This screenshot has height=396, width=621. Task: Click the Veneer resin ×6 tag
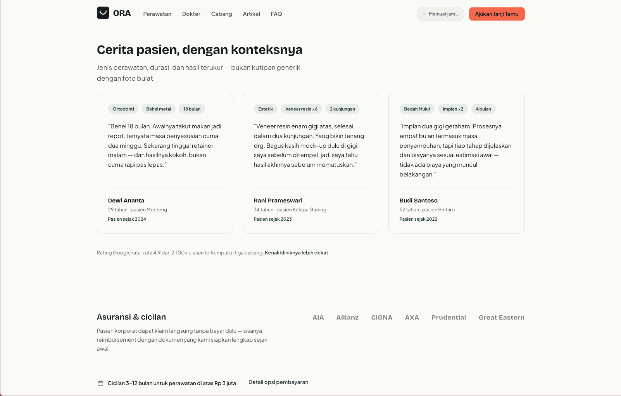tap(301, 109)
